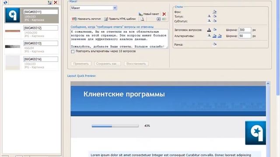280x157 pixels.
Task: Pick paint color for Субтитул
Action: pyautogui.click(x=215, y=21)
